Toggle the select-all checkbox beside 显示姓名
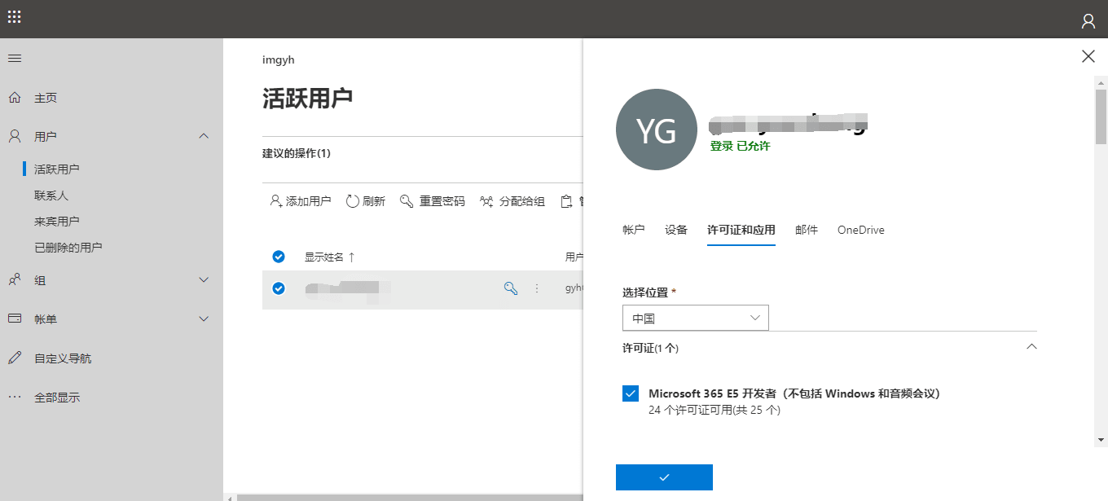The width and height of the screenshot is (1108, 501). [x=279, y=257]
